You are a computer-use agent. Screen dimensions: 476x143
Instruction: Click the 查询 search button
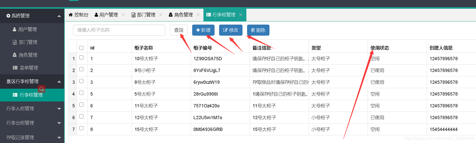tap(179, 30)
